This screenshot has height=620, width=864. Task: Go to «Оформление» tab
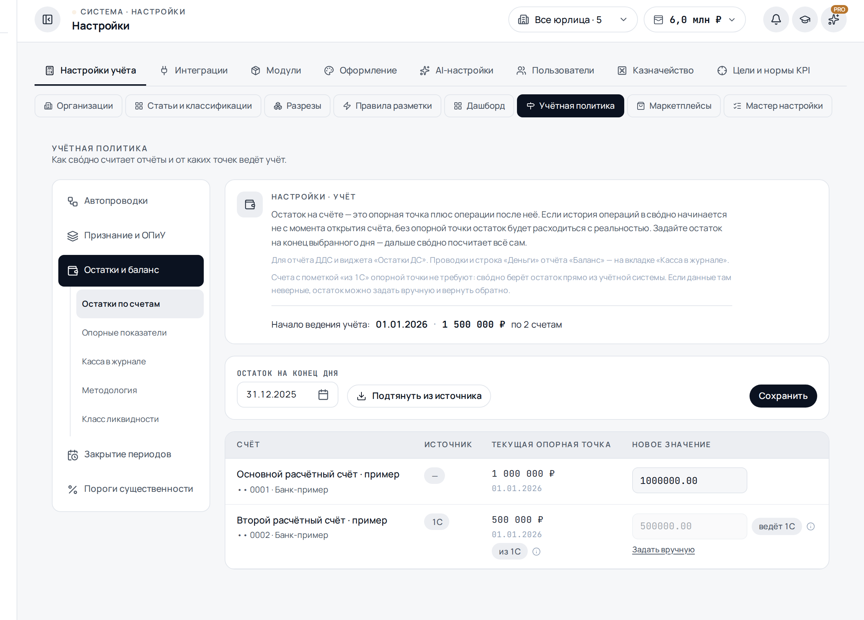(x=361, y=71)
